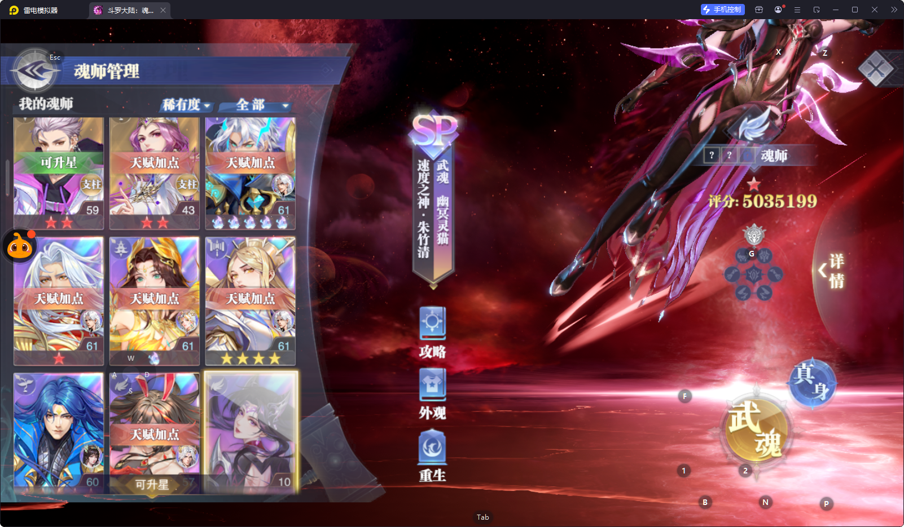This screenshot has width=904, height=527.
Task: Select the rabbit-eared soul master card
Action: [x=155, y=432]
